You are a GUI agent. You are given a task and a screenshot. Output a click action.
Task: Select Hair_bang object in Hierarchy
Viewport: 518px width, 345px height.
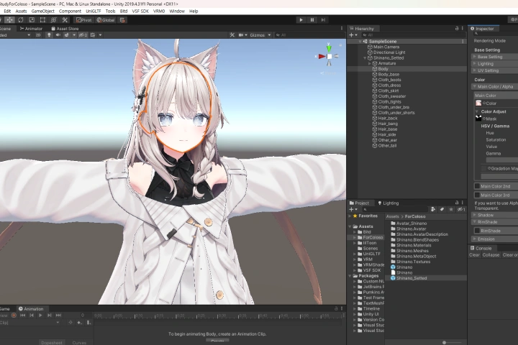click(388, 124)
